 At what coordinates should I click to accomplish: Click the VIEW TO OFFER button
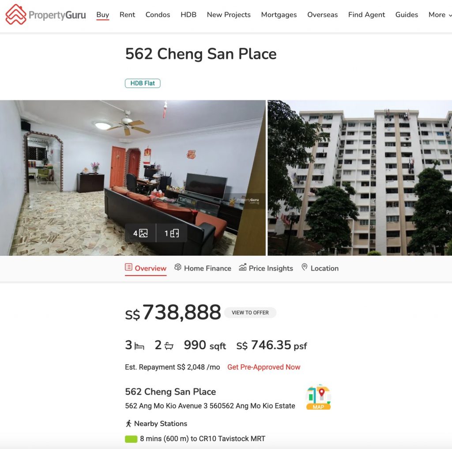click(250, 313)
